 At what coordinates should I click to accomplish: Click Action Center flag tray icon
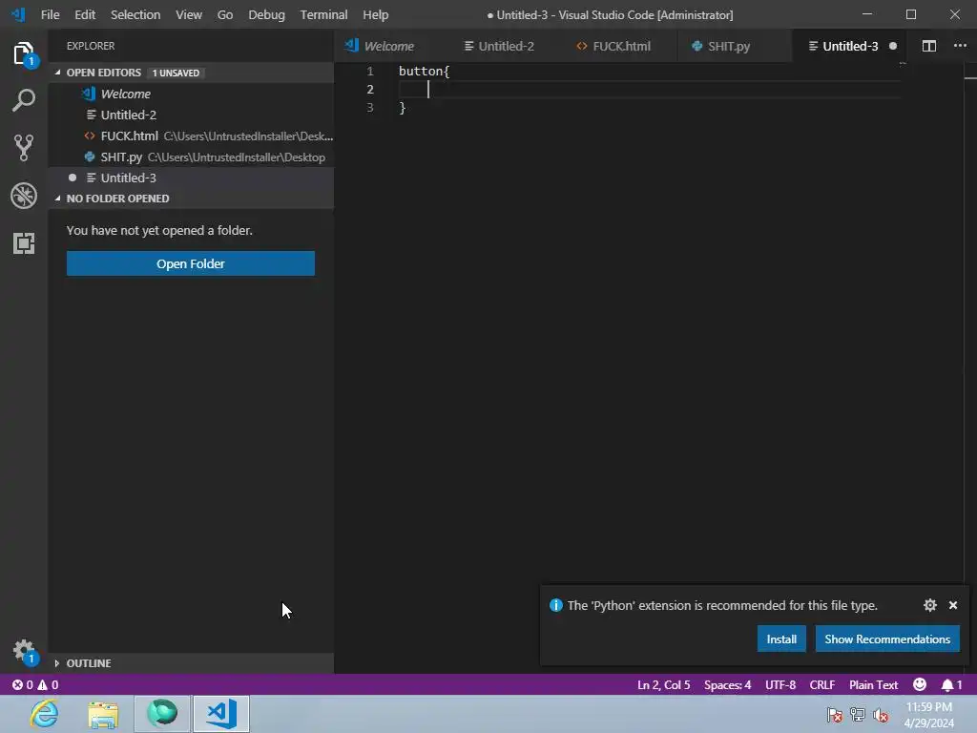pos(834,716)
